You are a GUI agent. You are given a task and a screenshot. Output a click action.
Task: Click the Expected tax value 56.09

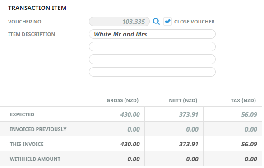pyautogui.click(x=249, y=114)
